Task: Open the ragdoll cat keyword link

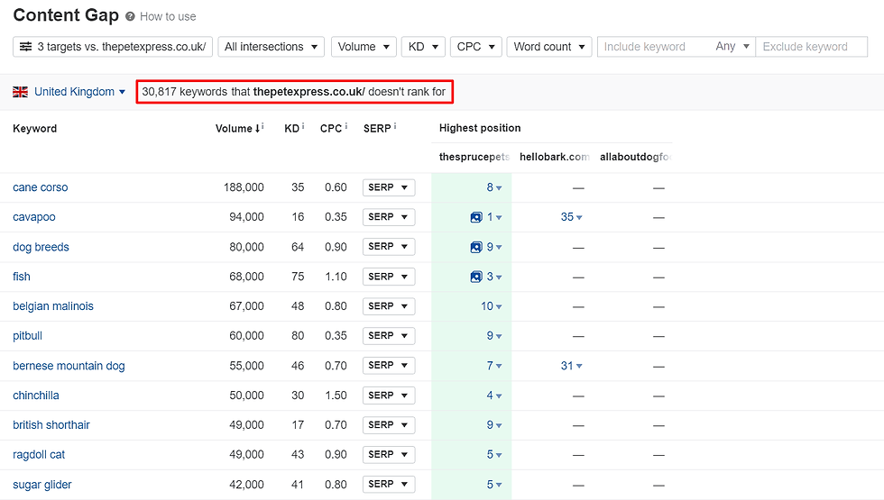Action: 39,455
